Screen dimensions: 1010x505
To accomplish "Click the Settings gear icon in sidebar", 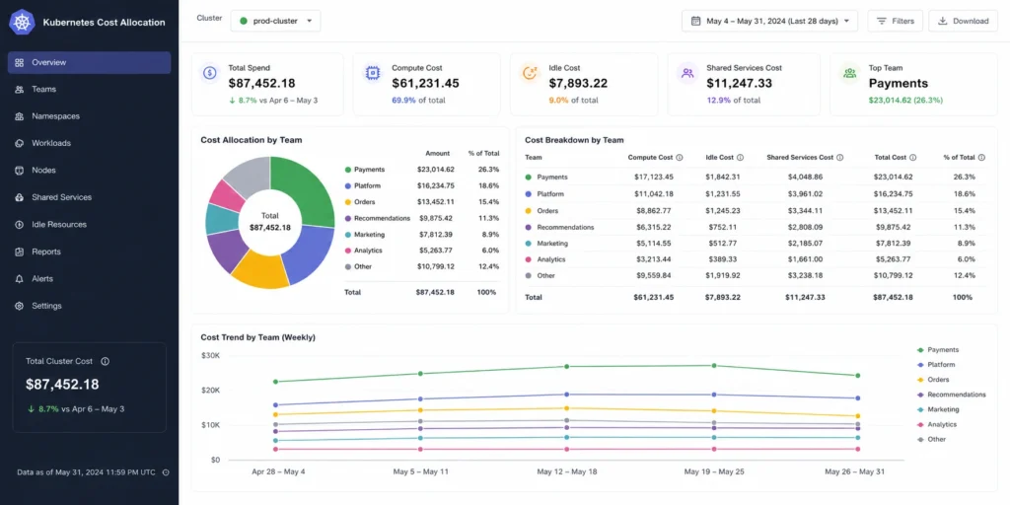I will click(20, 306).
